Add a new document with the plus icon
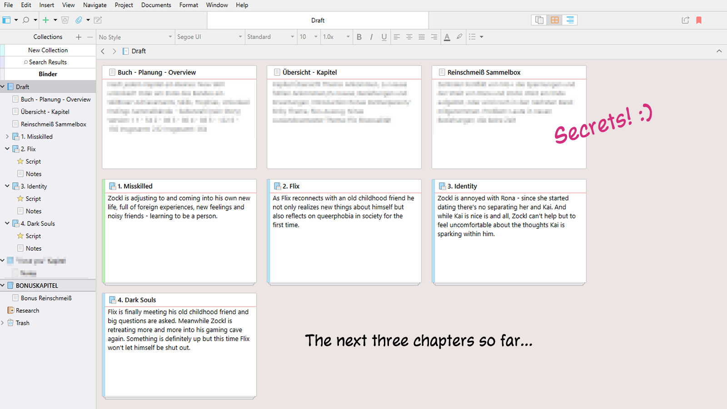Viewport: 727px width, 409px height. pyautogui.click(x=45, y=20)
